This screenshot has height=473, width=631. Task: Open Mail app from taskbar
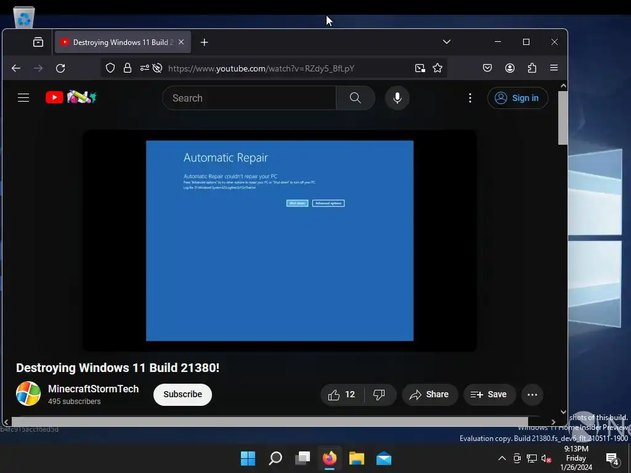point(384,458)
